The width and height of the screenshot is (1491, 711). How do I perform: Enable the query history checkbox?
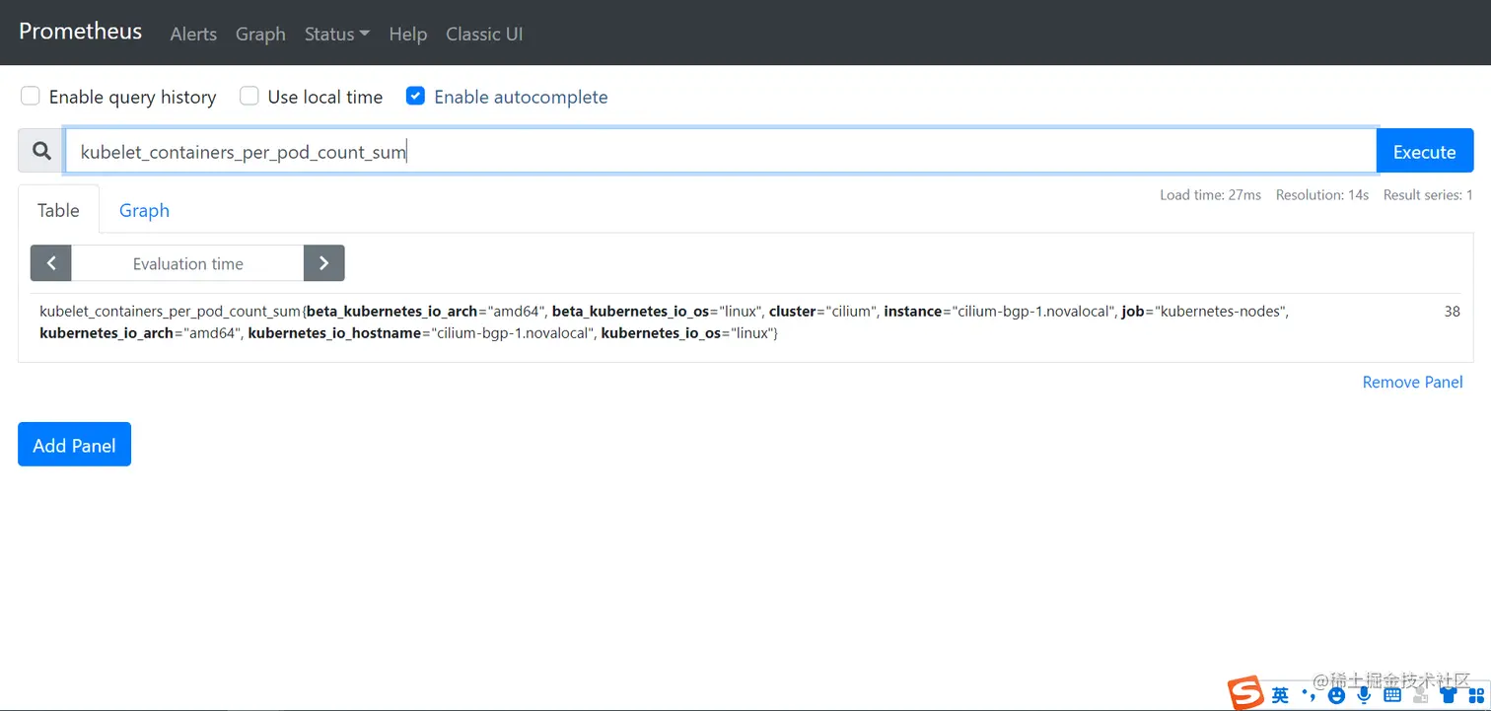point(31,96)
